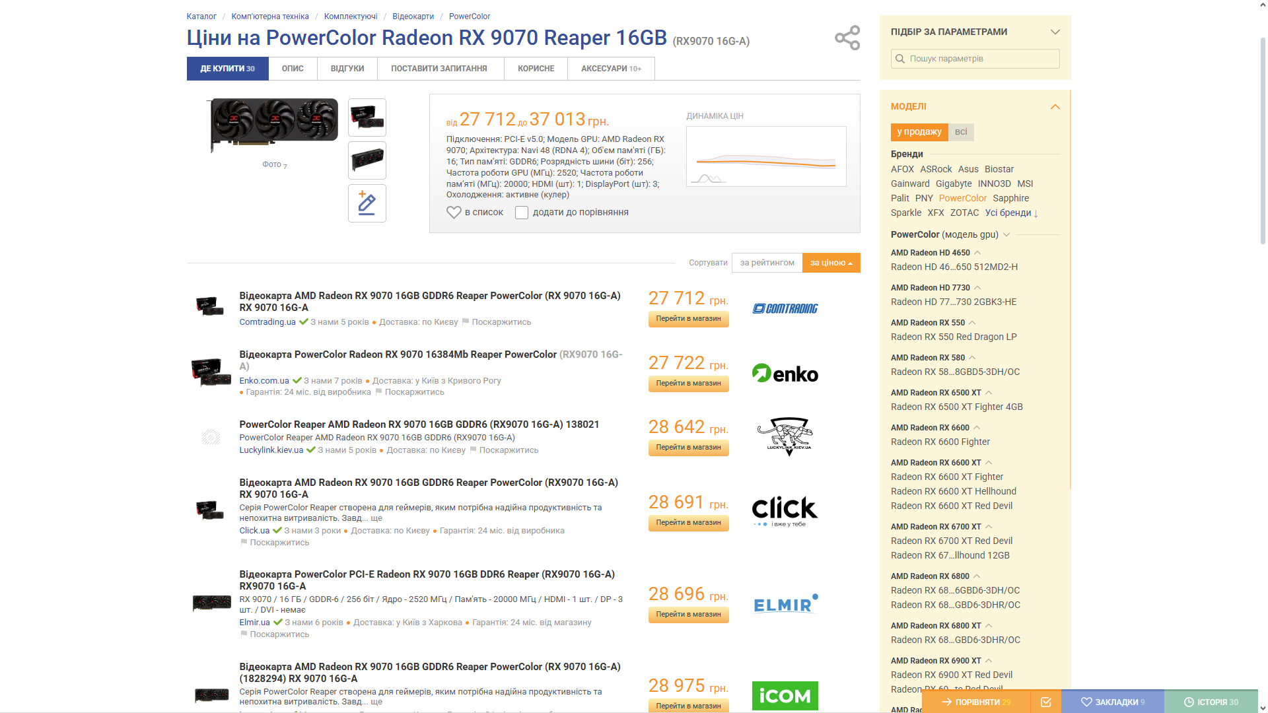Open the 'ПОСТАВИТИ ЗАПИТАННЯ' tab
Screen dimensions: 1268x713
coord(439,69)
